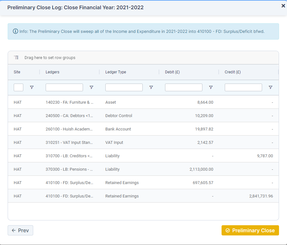Viewport: 287px width, 245px height.
Task: Click the Ledger Type filter text box
Action: [124, 87]
